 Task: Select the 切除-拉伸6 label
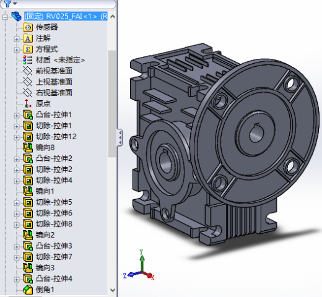(54, 213)
